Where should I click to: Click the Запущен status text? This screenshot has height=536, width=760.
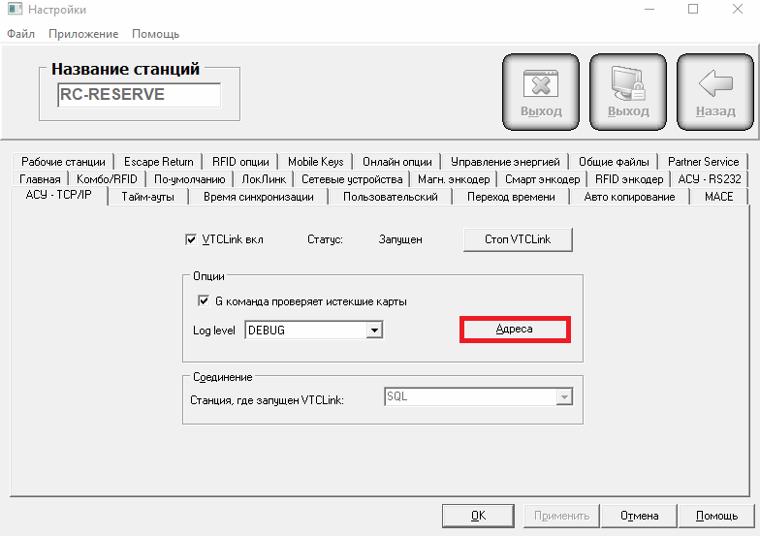point(400,239)
